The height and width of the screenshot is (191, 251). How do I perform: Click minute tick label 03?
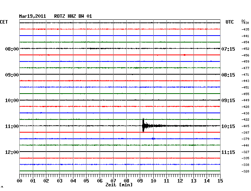[59, 181]
